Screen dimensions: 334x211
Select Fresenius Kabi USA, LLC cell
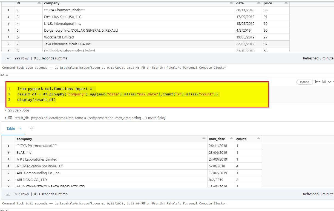pos(139,17)
